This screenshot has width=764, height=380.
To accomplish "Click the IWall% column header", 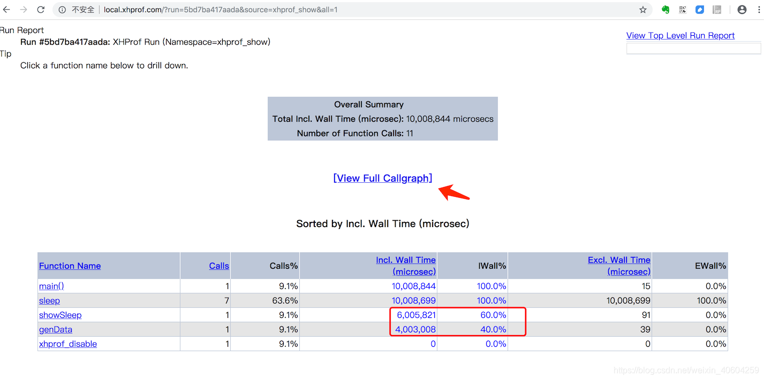I will pyautogui.click(x=492, y=266).
